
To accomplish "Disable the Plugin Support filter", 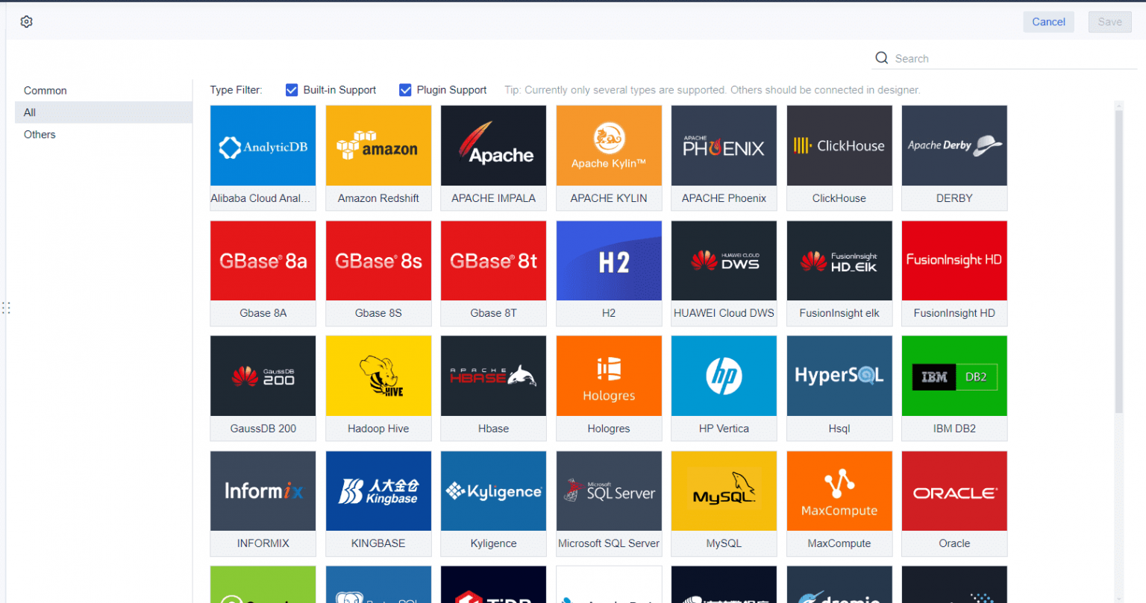I will coord(404,89).
